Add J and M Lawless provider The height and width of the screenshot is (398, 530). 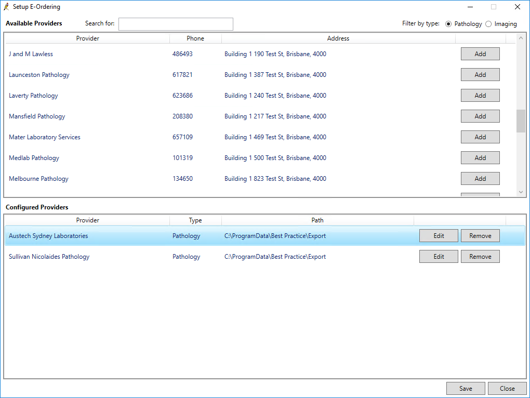[x=480, y=54]
